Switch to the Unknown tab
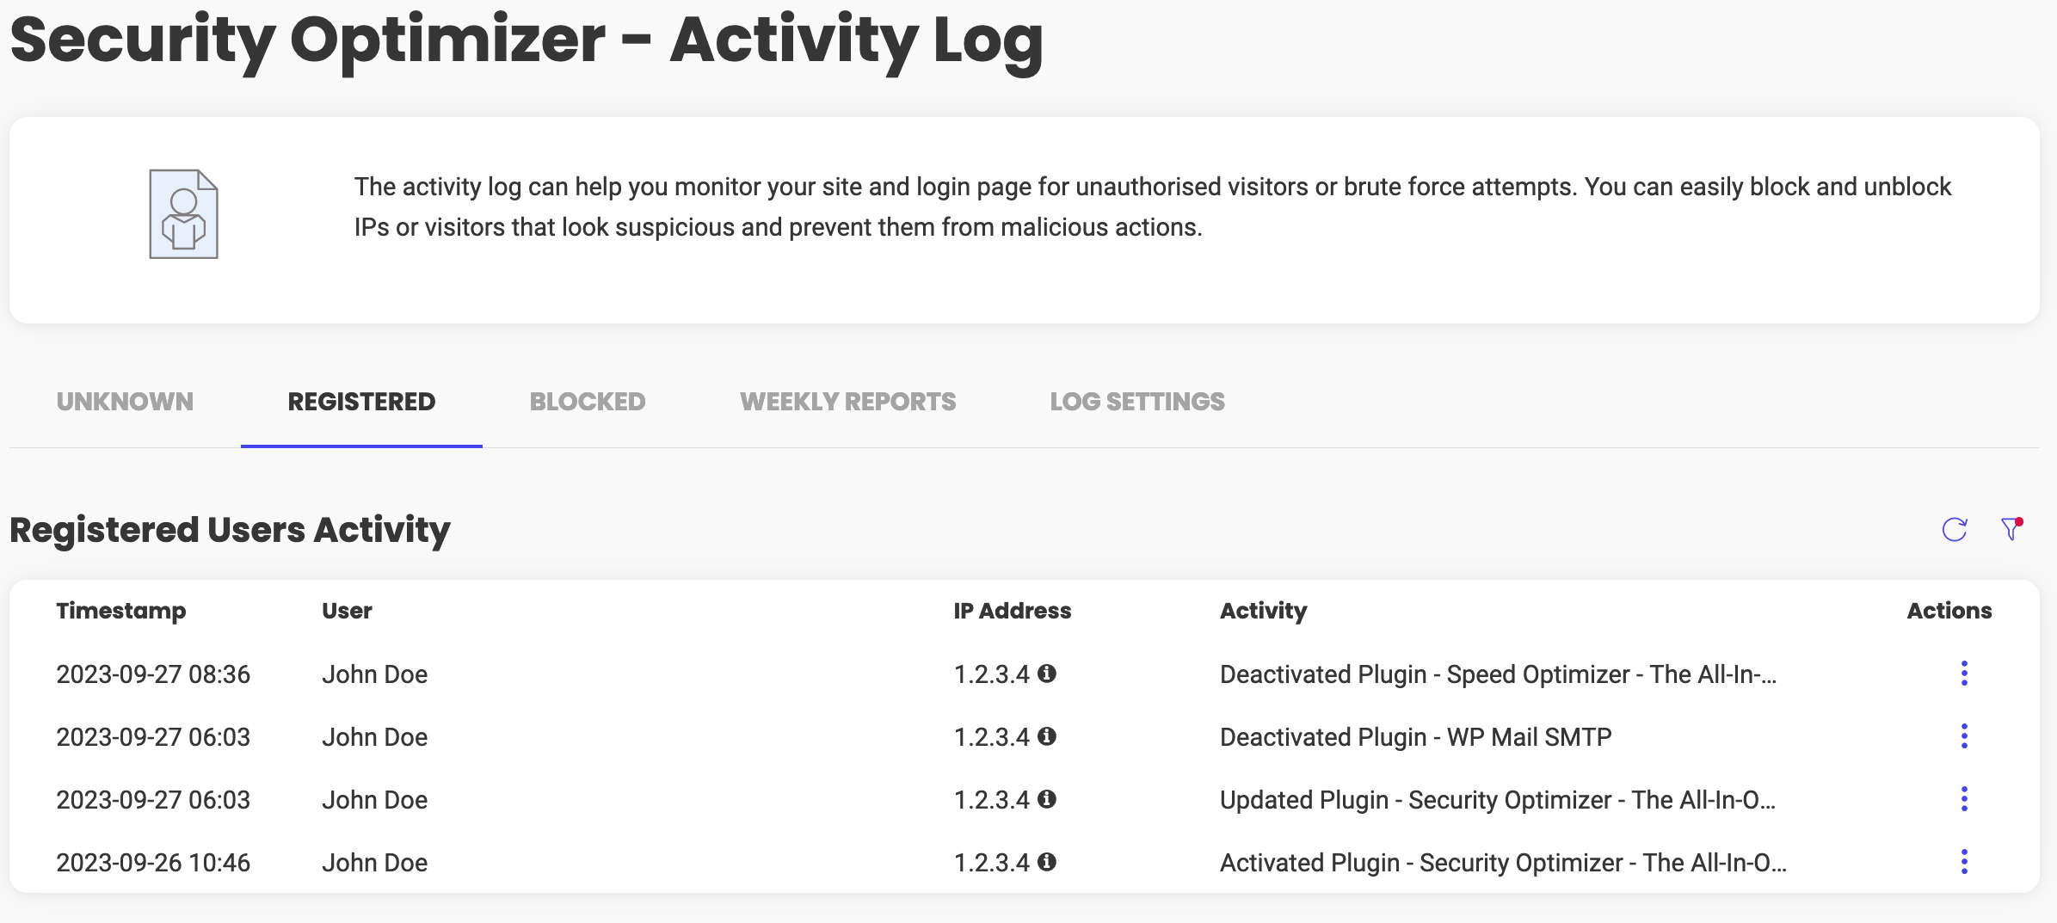 125,402
